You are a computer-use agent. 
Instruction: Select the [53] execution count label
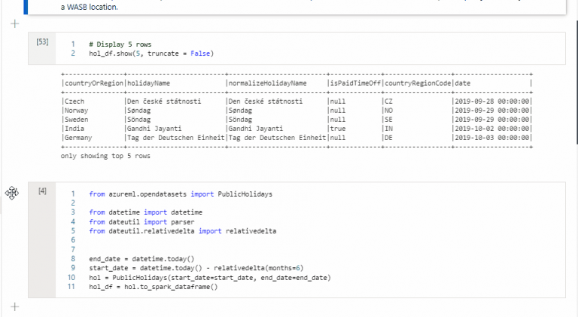point(42,41)
